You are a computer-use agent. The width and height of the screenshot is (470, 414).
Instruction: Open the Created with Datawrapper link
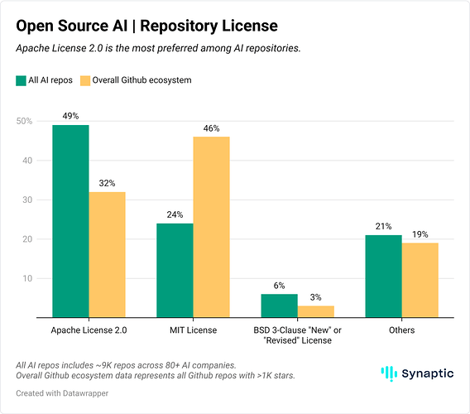pos(62,393)
